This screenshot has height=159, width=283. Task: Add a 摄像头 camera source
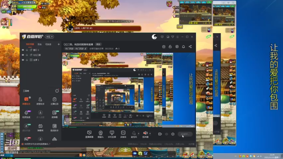pyautogui.click(x=100, y=134)
